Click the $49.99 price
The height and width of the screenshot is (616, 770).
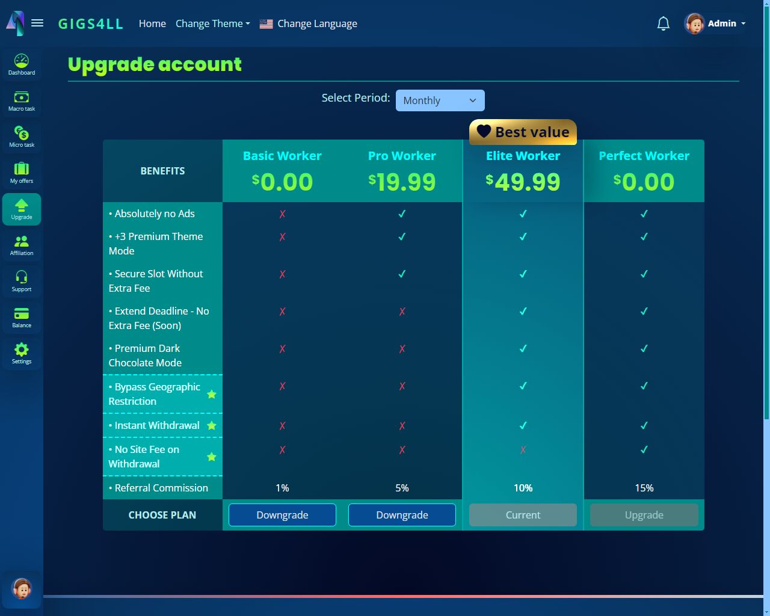pyautogui.click(x=523, y=182)
